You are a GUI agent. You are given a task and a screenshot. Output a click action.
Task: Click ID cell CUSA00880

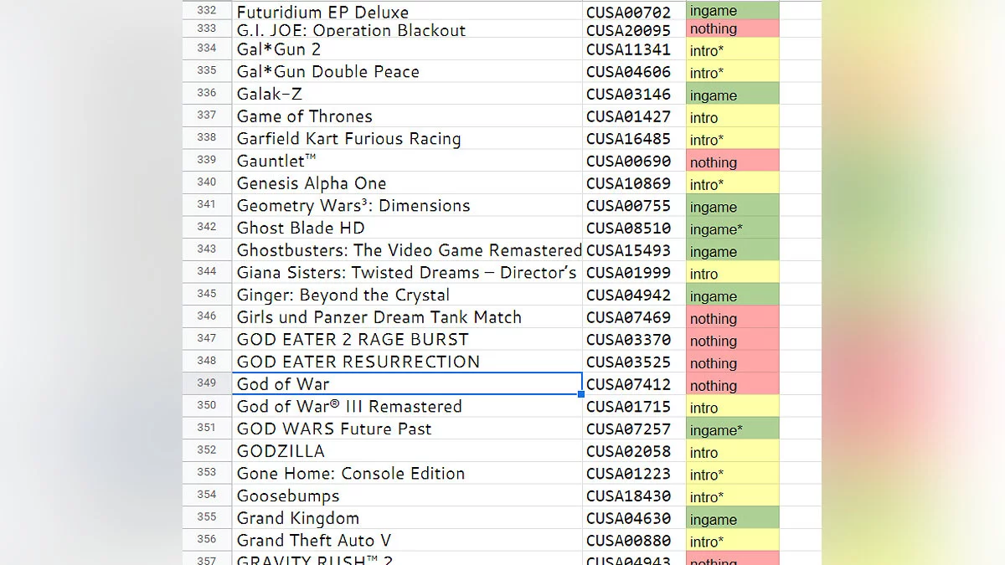tap(634, 541)
